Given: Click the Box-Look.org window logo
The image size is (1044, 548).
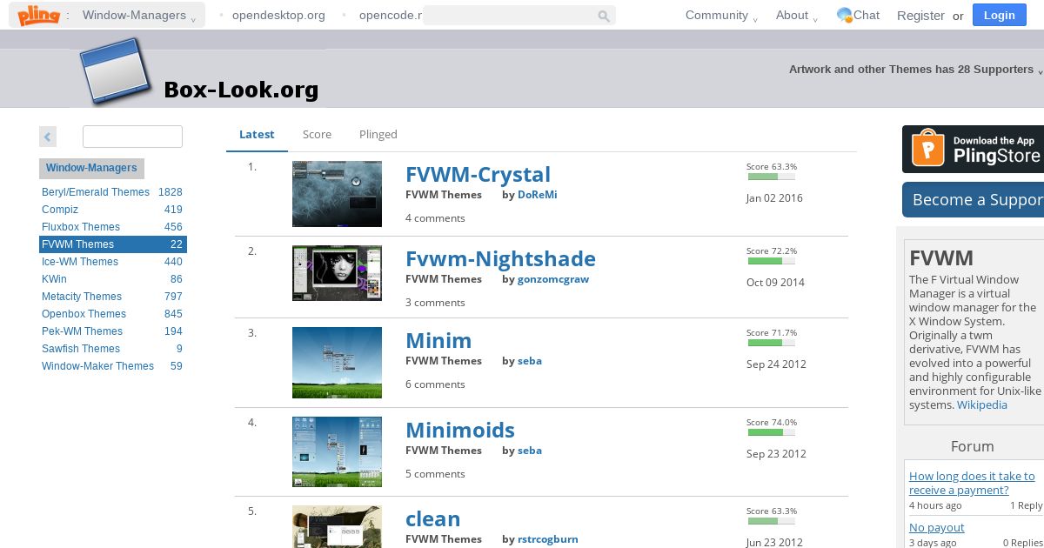Looking at the screenshot, I should coord(115,71).
